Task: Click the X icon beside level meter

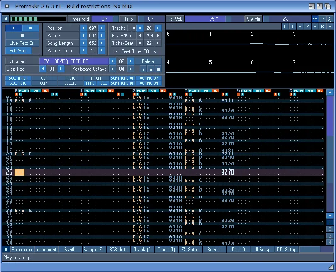Action: [x=5, y=19]
